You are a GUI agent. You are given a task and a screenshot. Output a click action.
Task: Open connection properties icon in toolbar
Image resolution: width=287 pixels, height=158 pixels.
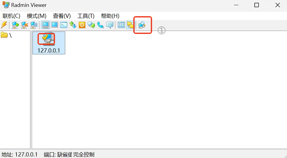(x=34, y=25)
